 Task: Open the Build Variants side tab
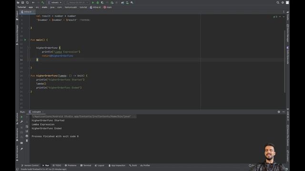click(17, 153)
